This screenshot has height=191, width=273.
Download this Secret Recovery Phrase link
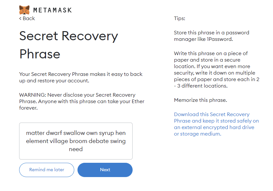216,124
